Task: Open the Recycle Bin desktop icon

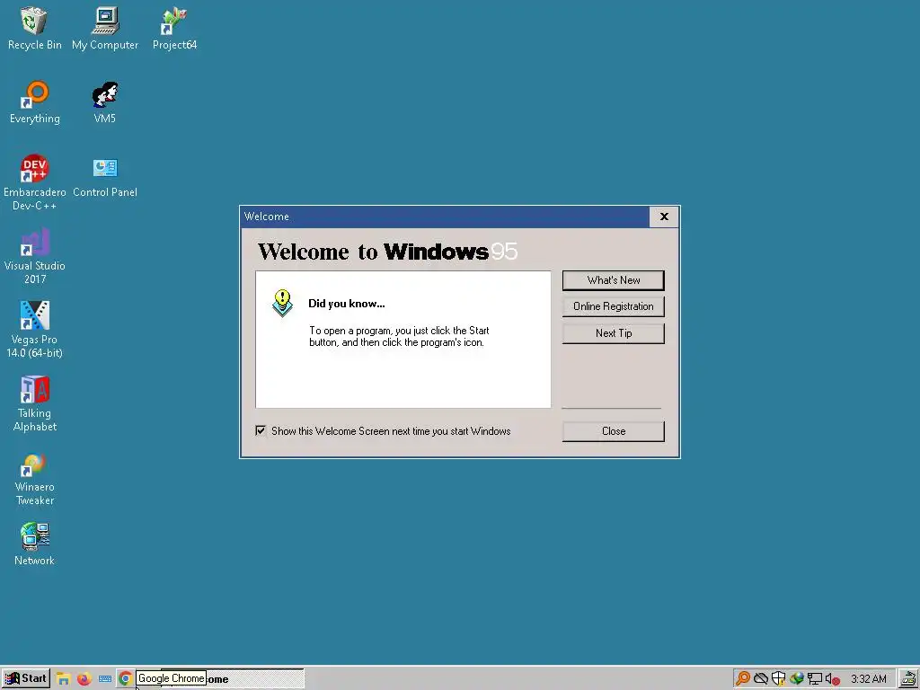Action: (x=34, y=28)
